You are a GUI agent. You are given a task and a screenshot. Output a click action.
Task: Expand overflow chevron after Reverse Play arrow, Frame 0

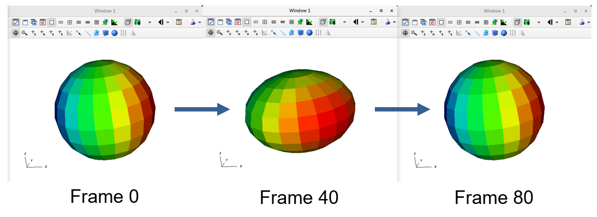tap(168, 22)
